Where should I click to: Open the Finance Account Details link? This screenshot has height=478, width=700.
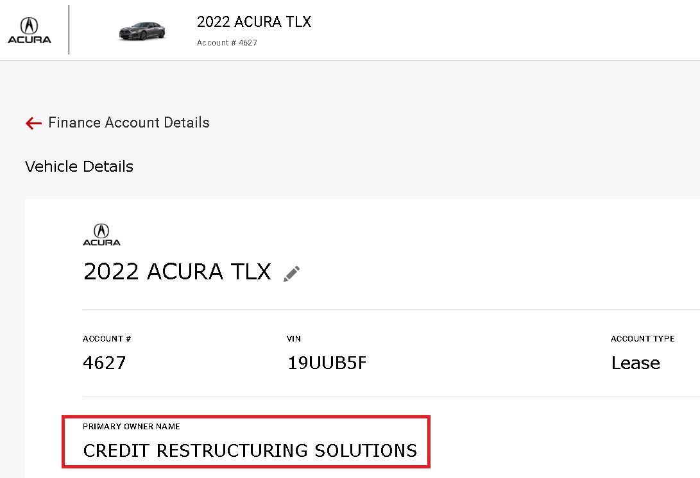pyautogui.click(x=129, y=122)
